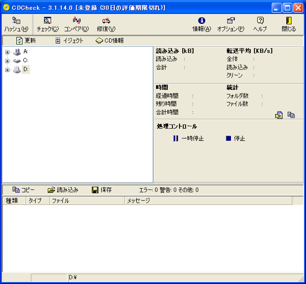Open オプション(P) options
Screen dimensions: 306x284
[231, 24]
